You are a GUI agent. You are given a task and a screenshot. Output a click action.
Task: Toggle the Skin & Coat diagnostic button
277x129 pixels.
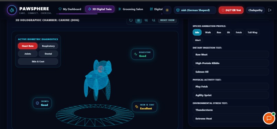[38, 61]
